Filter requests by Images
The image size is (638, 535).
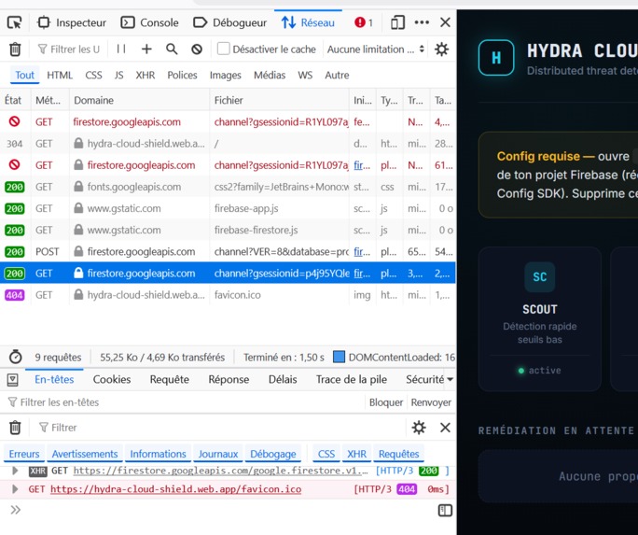tap(226, 75)
